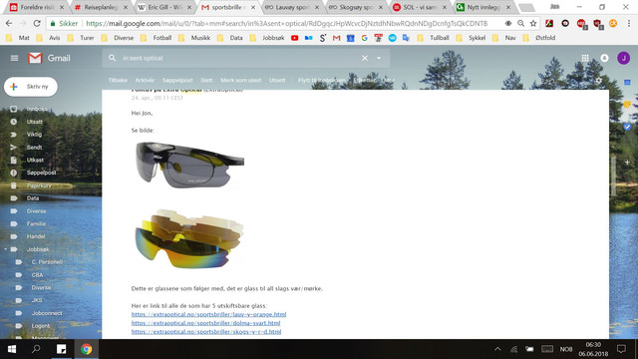Open search options dropdown arrow

pos(379,58)
